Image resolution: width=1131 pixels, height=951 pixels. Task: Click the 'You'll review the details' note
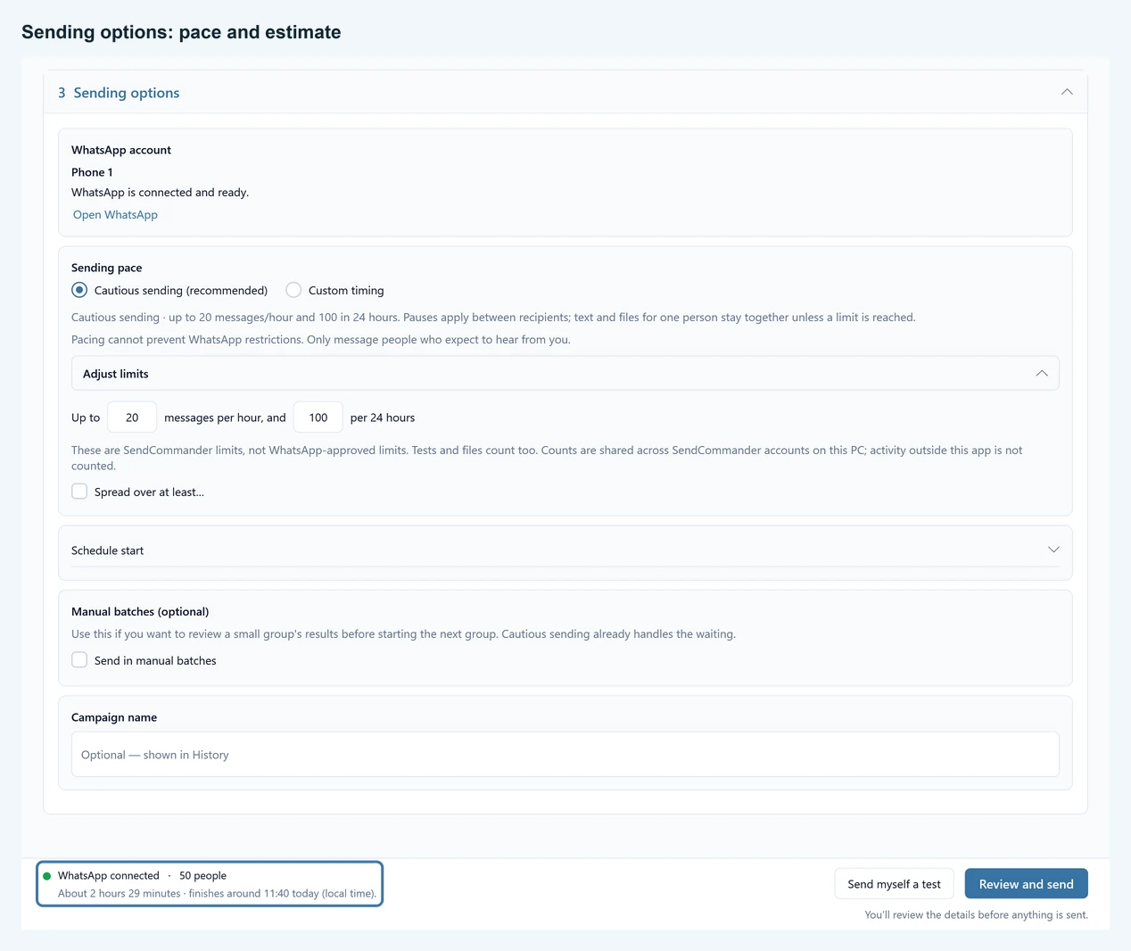tap(976, 915)
